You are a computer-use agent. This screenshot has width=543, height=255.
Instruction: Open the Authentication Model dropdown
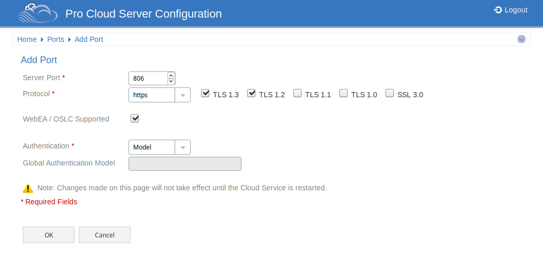coord(159,147)
